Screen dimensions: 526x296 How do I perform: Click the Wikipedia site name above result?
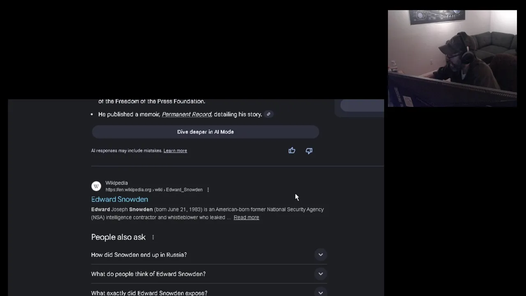coord(117,183)
